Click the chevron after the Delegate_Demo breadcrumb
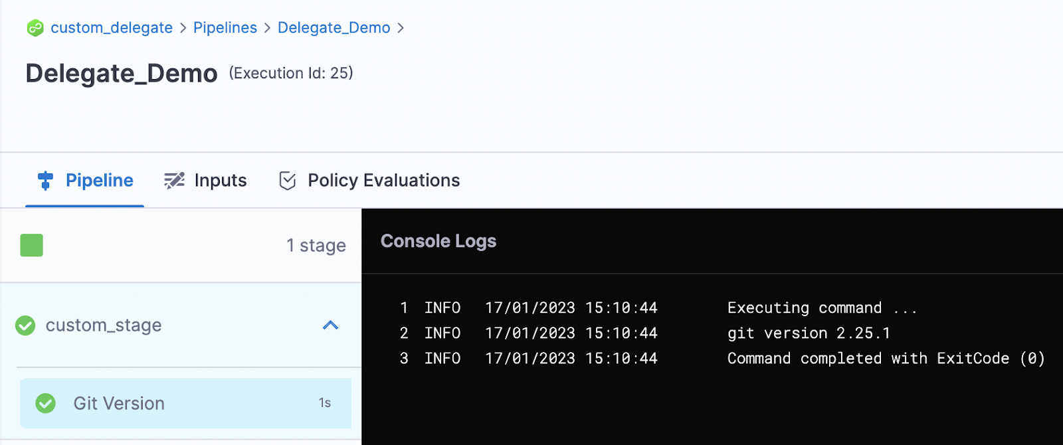The width and height of the screenshot is (1063, 445). [401, 28]
